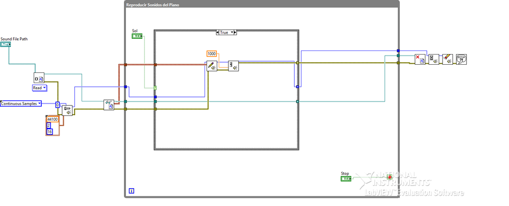This screenshot has height=206, width=509.
Task: Click the case selector question mark terminal
Action: click(155, 88)
